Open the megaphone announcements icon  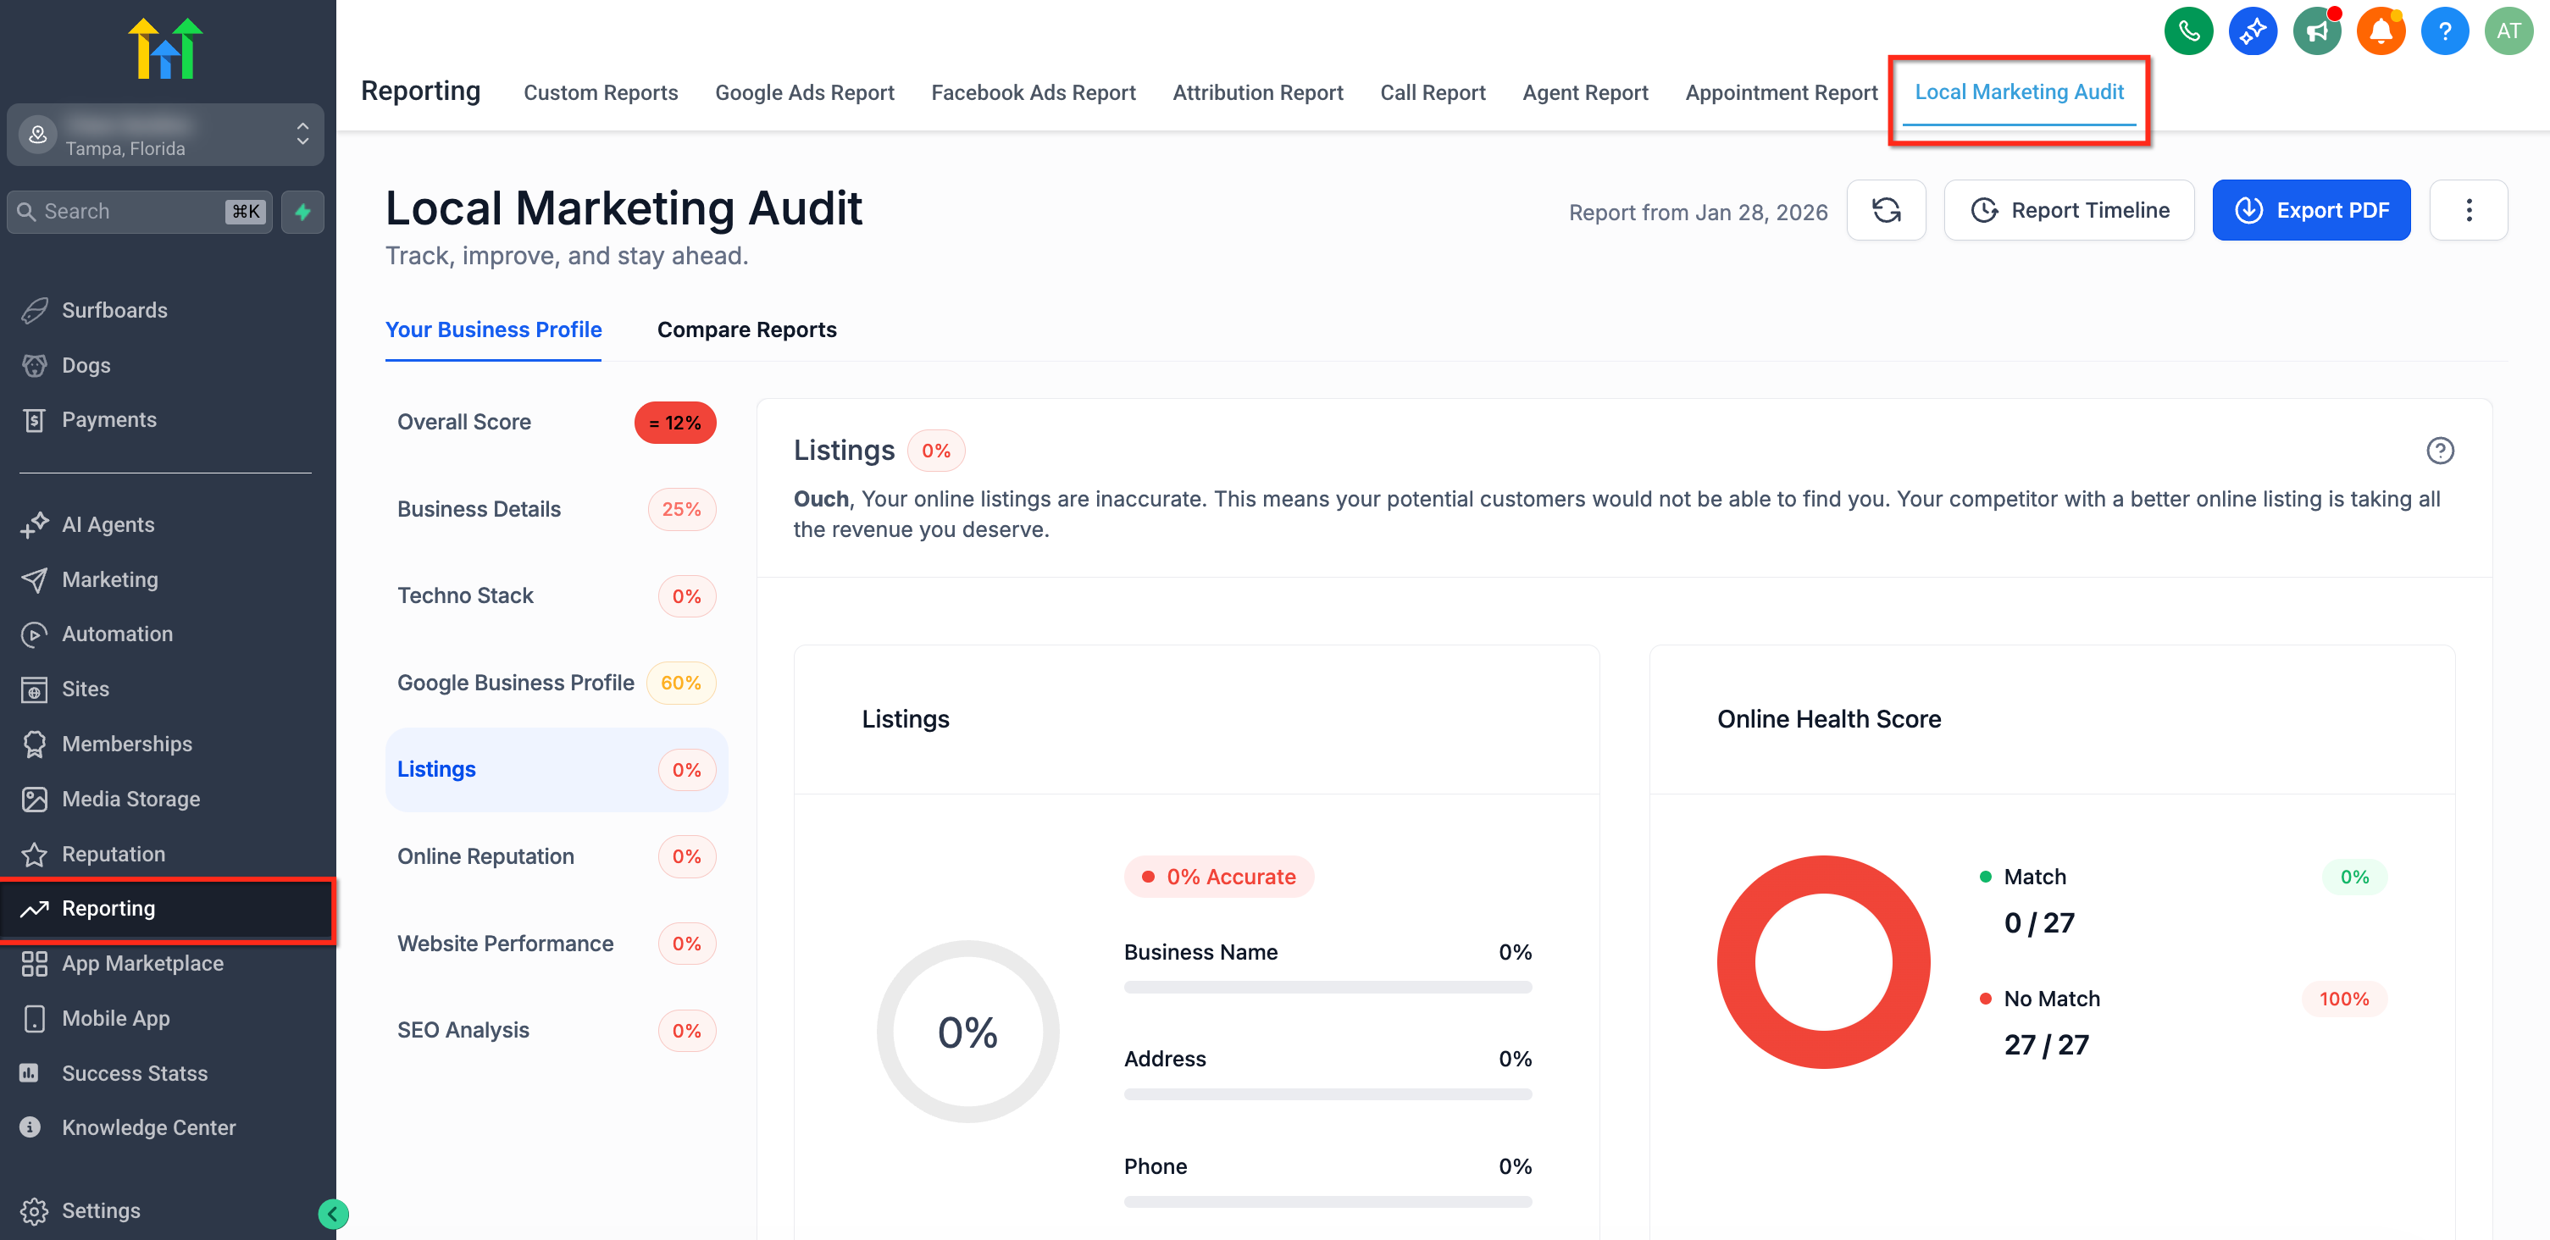2316,31
